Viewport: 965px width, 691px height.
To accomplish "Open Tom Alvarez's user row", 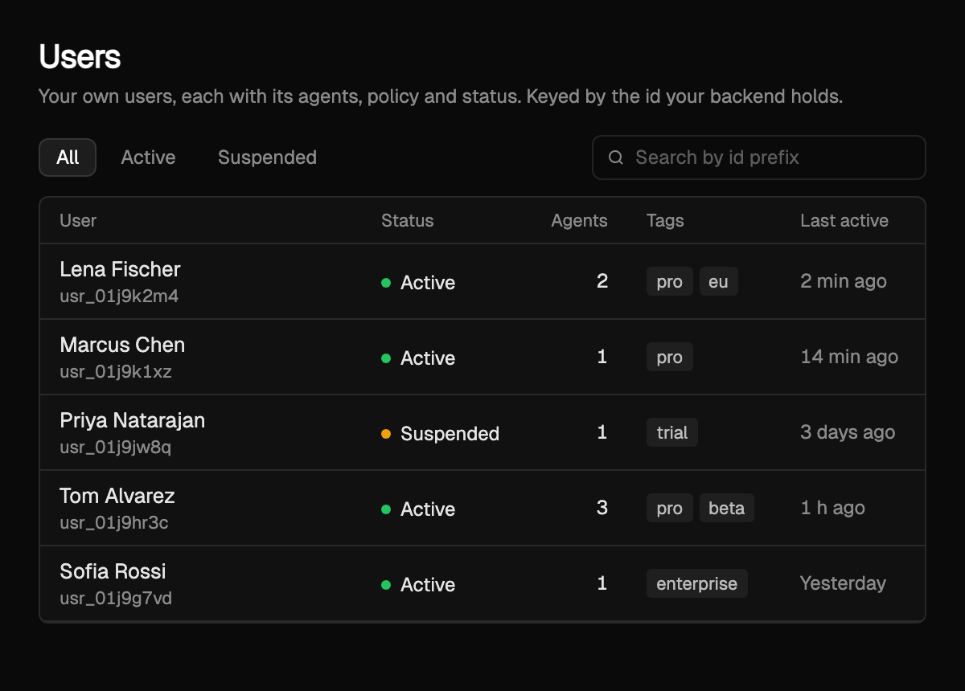I will (x=482, y=508).
